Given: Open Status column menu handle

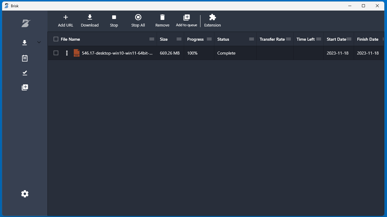Looking at the screenshot, I should pyautogui.click(x=252, y=39).
